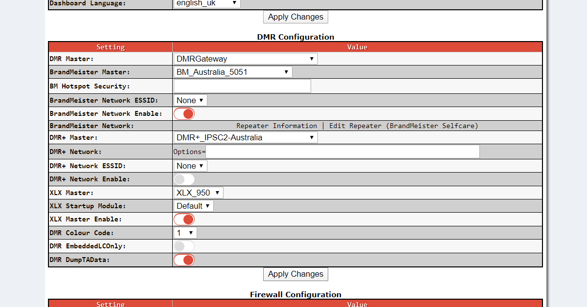Expand BrandMeister Network ESSID dropdown
This screenshot has width=587, height=307.
[x=190, y=100]
